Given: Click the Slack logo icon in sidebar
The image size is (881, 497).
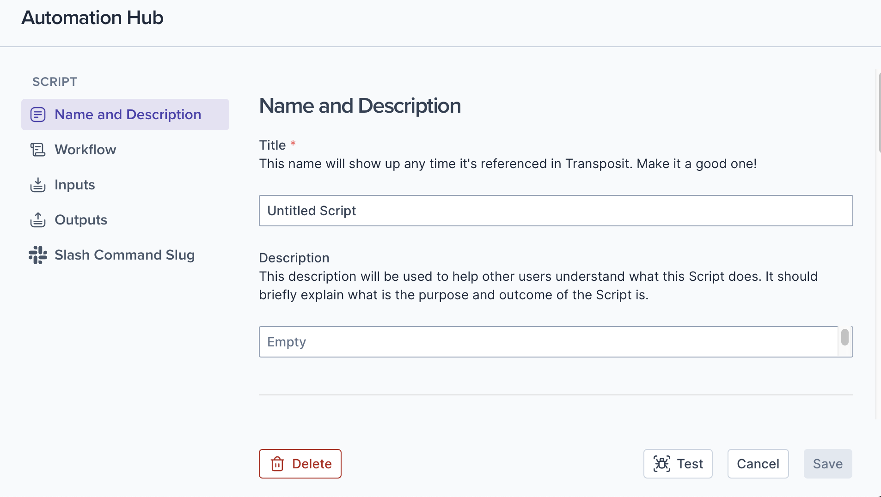Looking at the screenshot, I should (38, 255).
